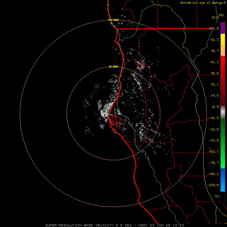This screenshot has height=227, width=227.
Task: Select the -0.9 scale label
Action: coord(215,107)
